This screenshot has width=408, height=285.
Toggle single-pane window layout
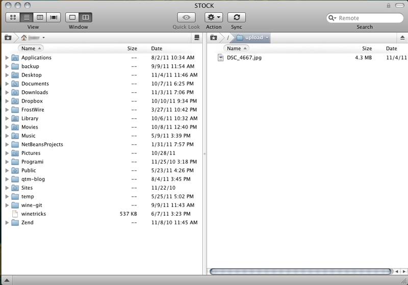pos(72,17)
